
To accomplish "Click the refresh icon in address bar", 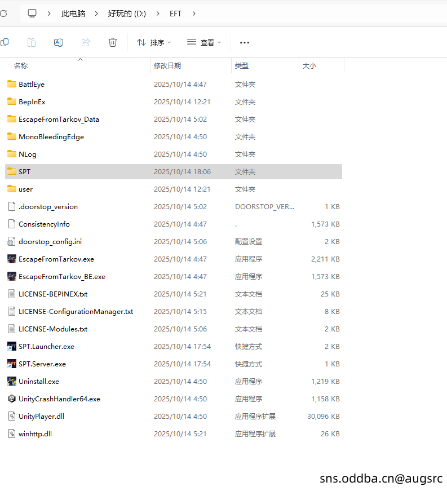I will coord(3,14).
